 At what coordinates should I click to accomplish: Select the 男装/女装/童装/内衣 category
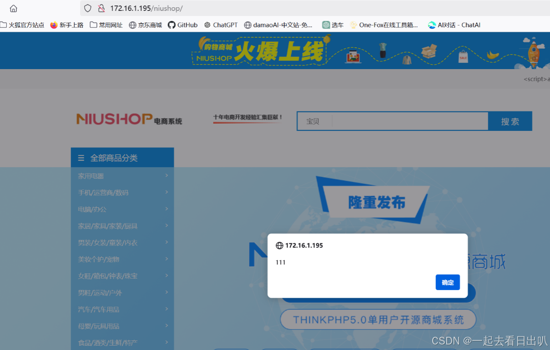[x=107, y=243]
